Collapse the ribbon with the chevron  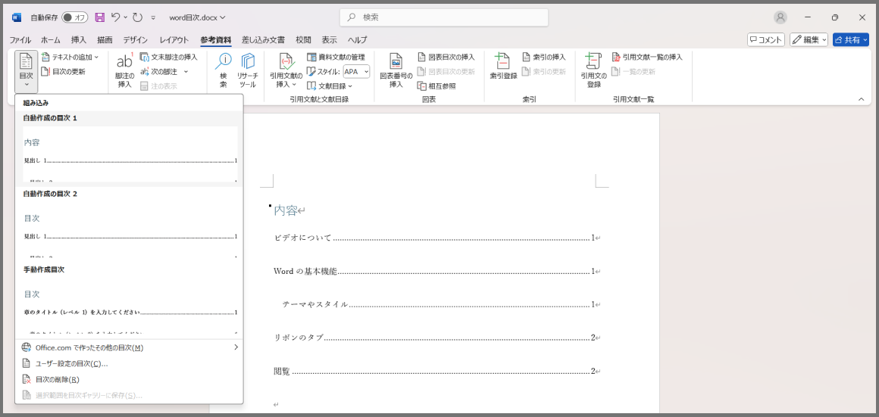pyautogui.click(x=861, y=99)
